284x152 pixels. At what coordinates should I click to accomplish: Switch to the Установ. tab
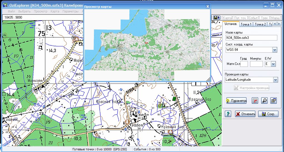pyautogui.click(x=231, y=24)
